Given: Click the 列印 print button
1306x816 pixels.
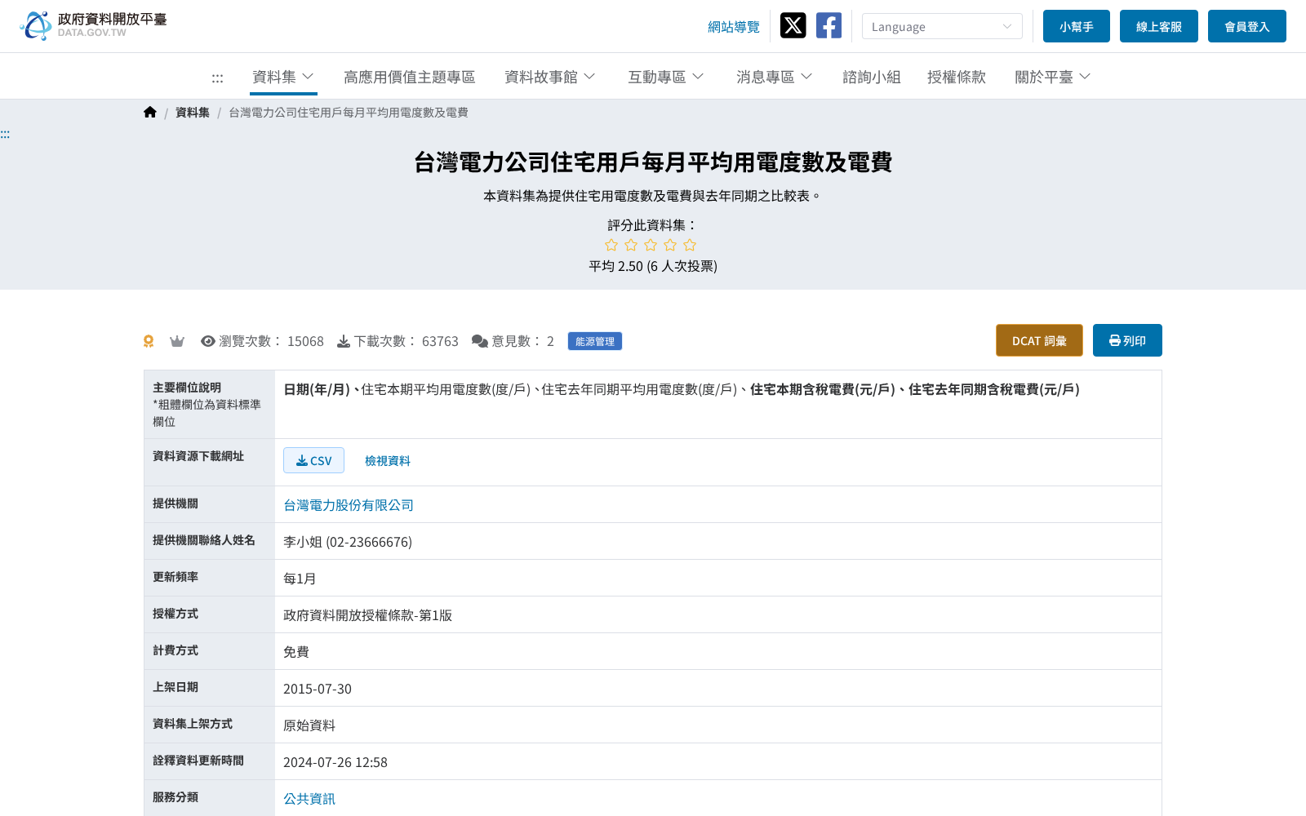Looking at the screenshot, I should pyautogui.click(x=1127, y=340).
